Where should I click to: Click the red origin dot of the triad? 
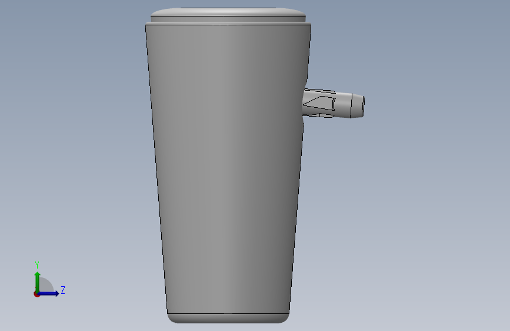[36, 294]
